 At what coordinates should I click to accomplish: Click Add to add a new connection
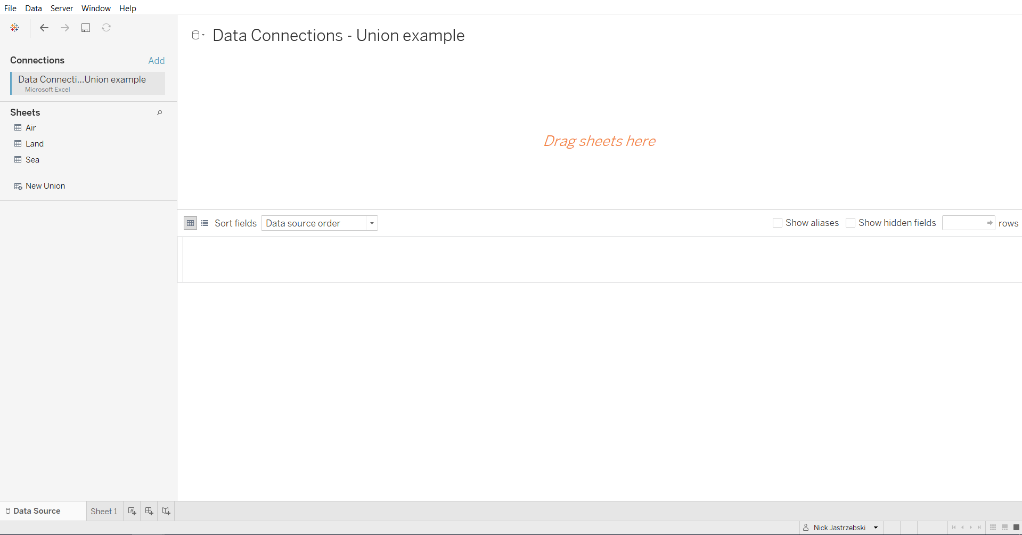(156, 60)
